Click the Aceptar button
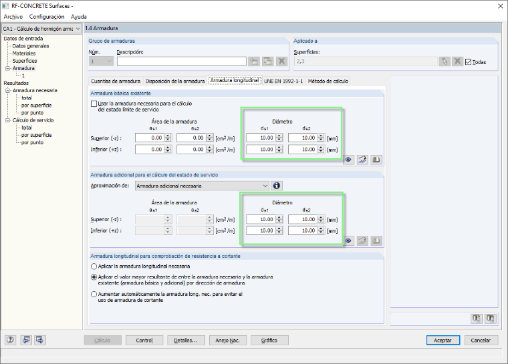Viewport: 508px width, 364px height. pyautogui.click(x=442, y=341)
